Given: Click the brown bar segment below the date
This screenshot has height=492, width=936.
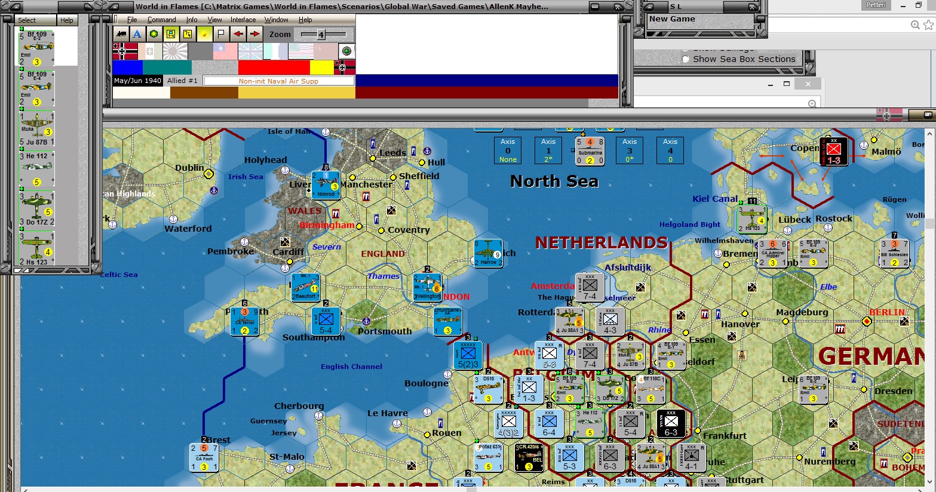Looking at the screenshot, I should click(x=204, y=93).
